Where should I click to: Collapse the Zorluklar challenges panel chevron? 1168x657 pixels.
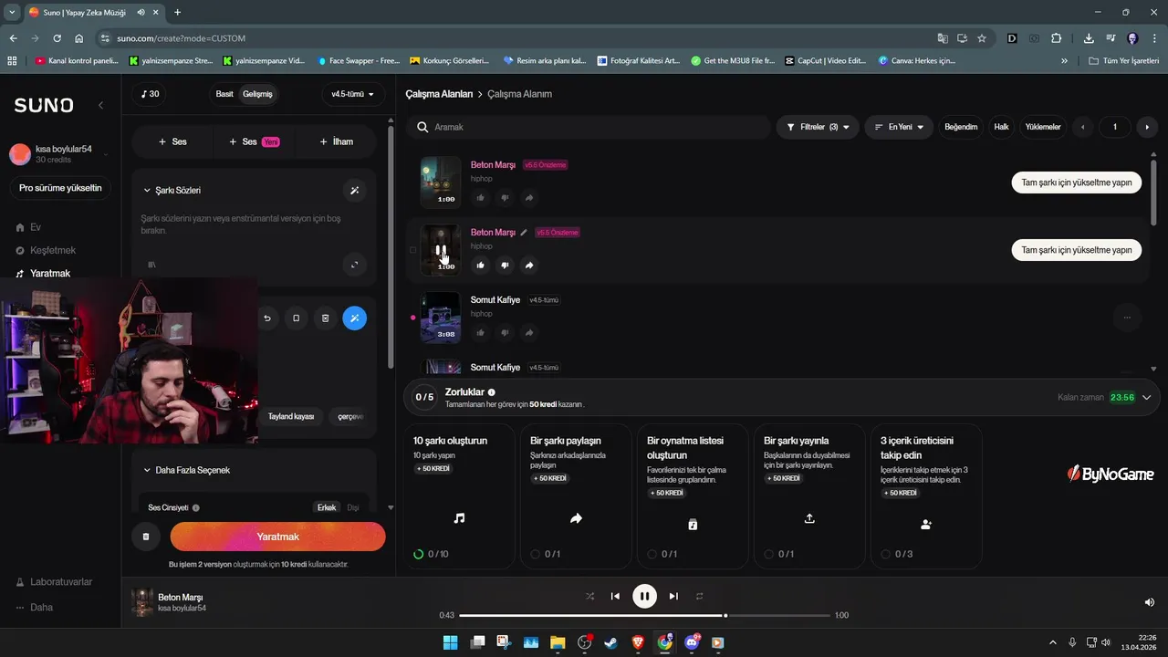(x=1147, y=398)
